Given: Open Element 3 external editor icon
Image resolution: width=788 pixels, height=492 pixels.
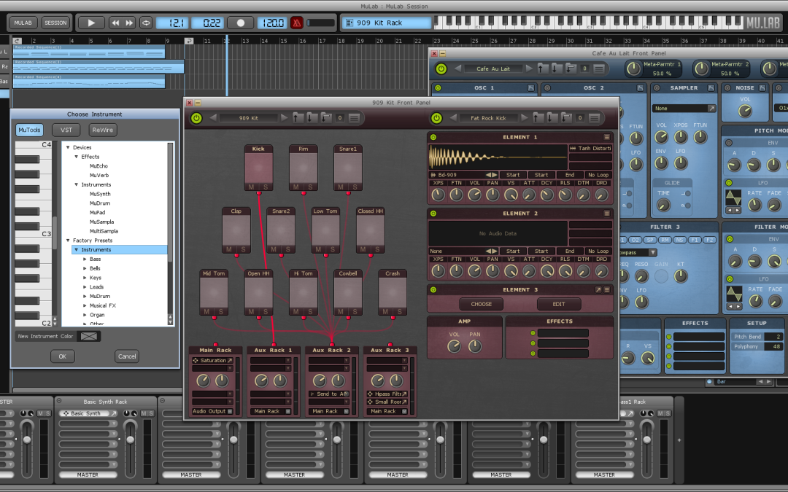Looking at the screenshot, I should (x=598, y=289).
